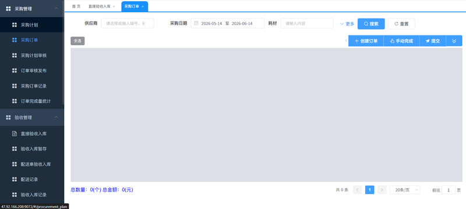Open 配送记录 in the sidebar

pos(32,179)
